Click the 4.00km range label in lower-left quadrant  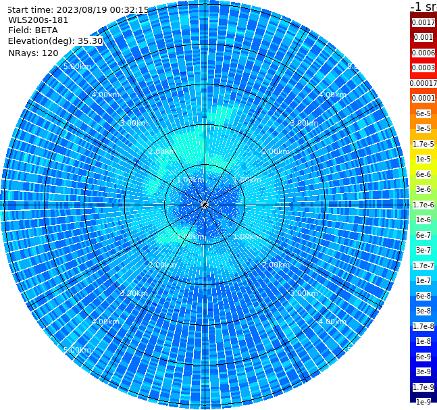tap(105, 322)
